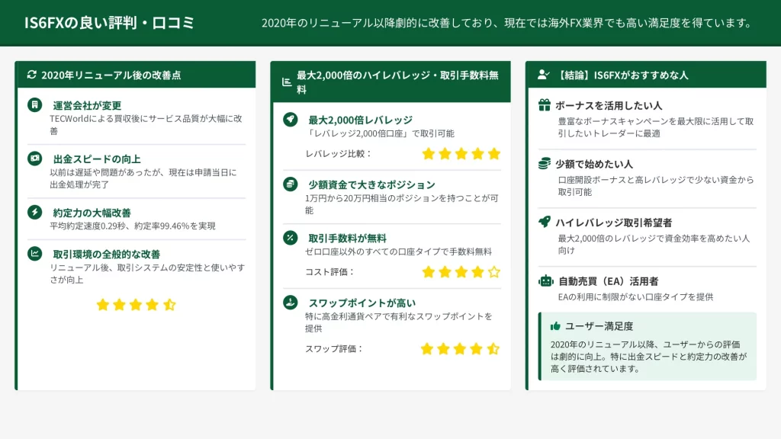Click the user-check icon in 【結論】IS6FXがおすすめな人 header
The image size is (781, 439).
point(543,75)
